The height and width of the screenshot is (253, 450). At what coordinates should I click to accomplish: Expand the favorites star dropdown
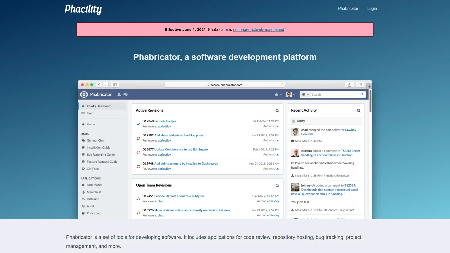tap(278, 95)
